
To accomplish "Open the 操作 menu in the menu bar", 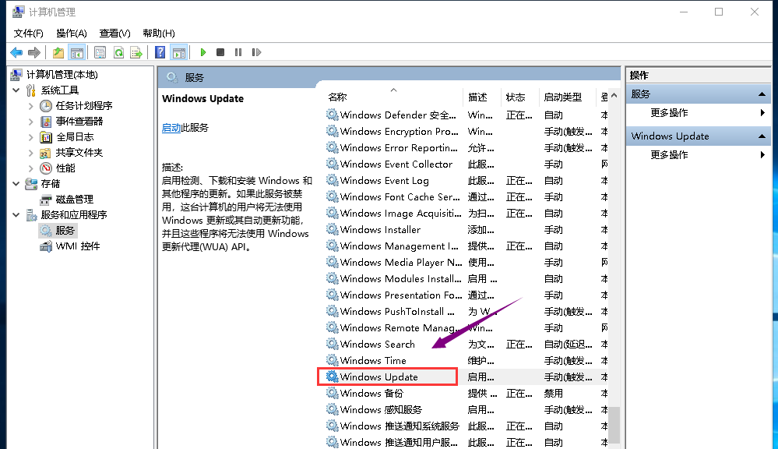I will [x=71, y=33].
